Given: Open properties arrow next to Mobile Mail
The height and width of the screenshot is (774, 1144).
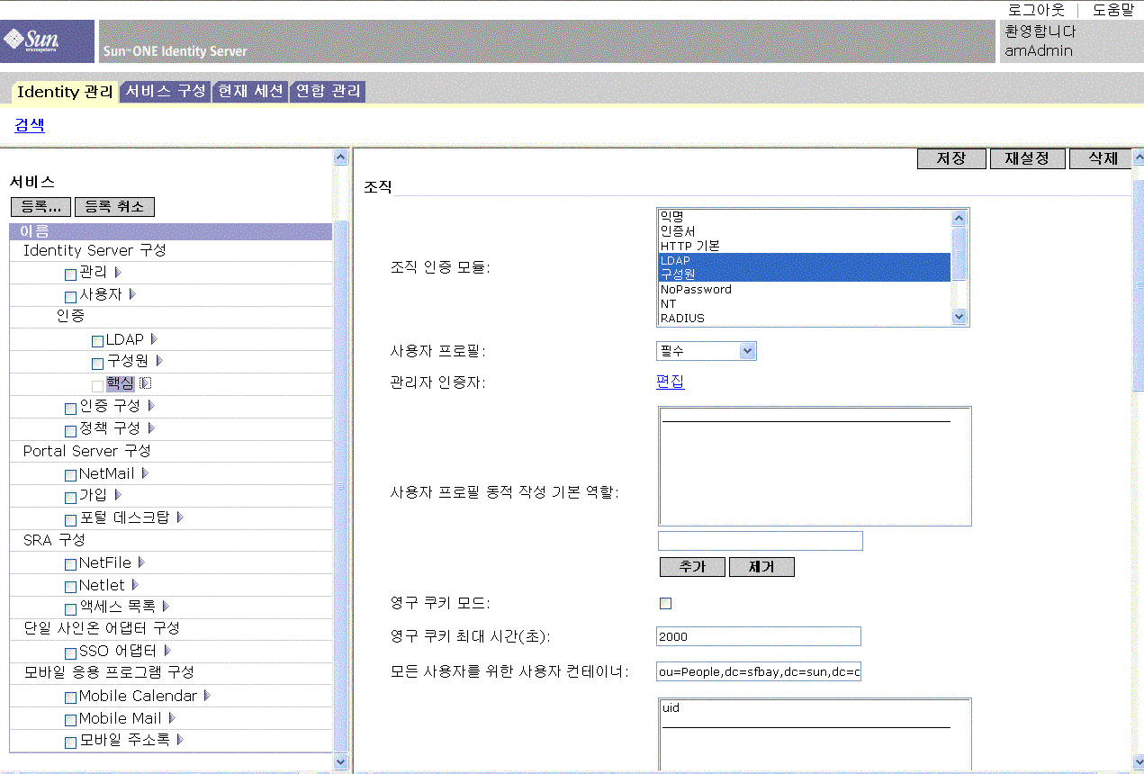Looking at the screenshot, I should (x=172, y=718).
